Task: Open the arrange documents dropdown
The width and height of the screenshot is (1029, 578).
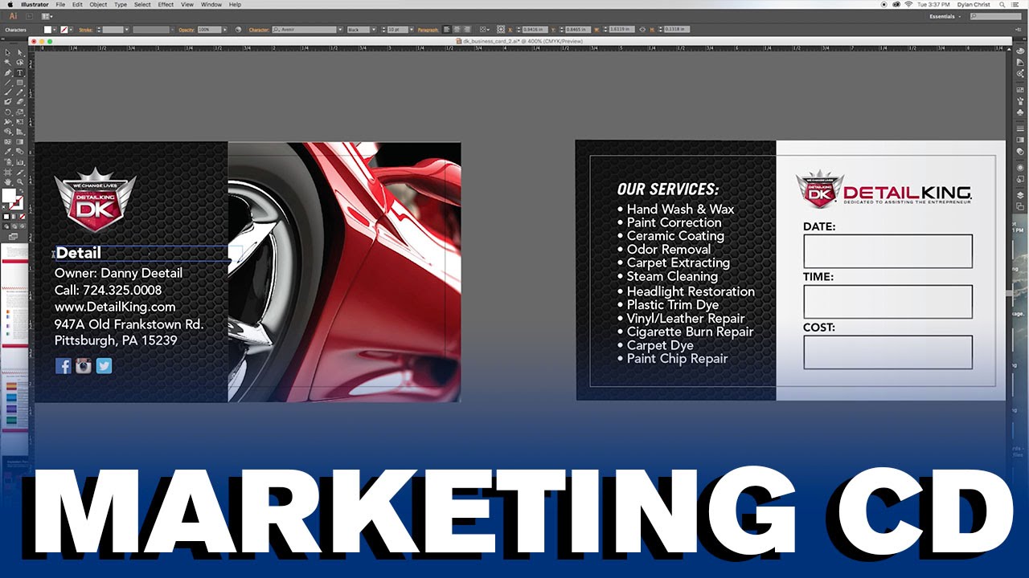Action: [x=47, y=16]
